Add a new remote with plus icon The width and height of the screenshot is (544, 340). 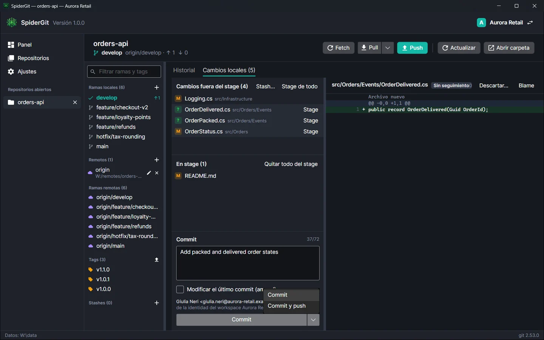click(157, 160)
